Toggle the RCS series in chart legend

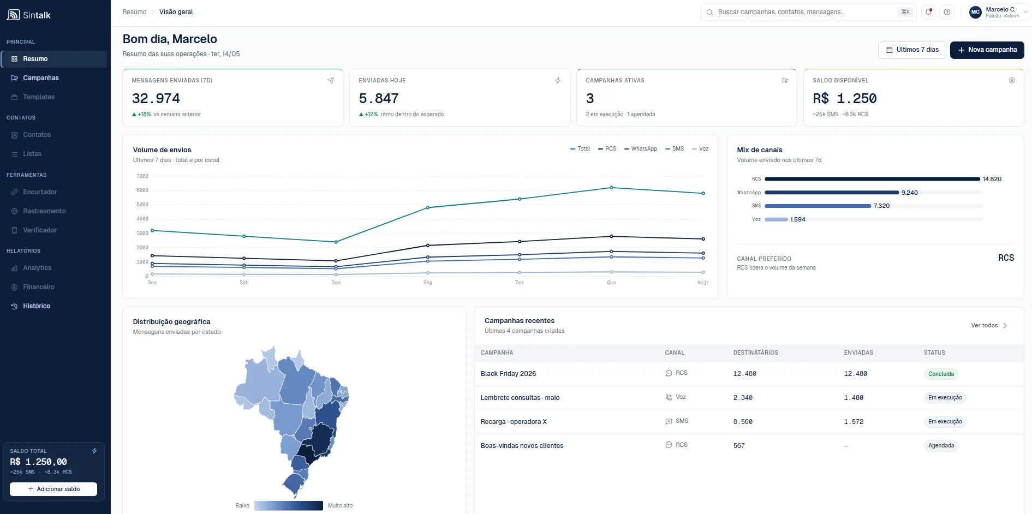click(607, 148)
